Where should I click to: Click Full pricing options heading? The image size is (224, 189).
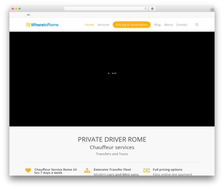(168, 170)
